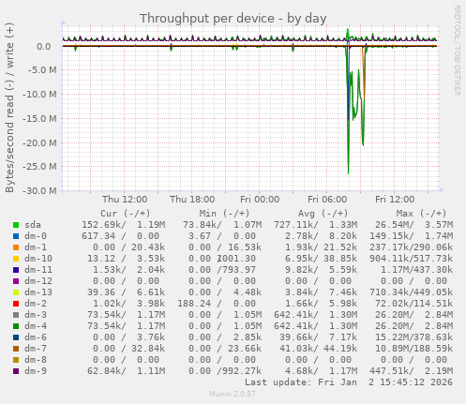Click the 'sda' device label
The width and height of the screenshot is (466, 404).
click(33, 225)
